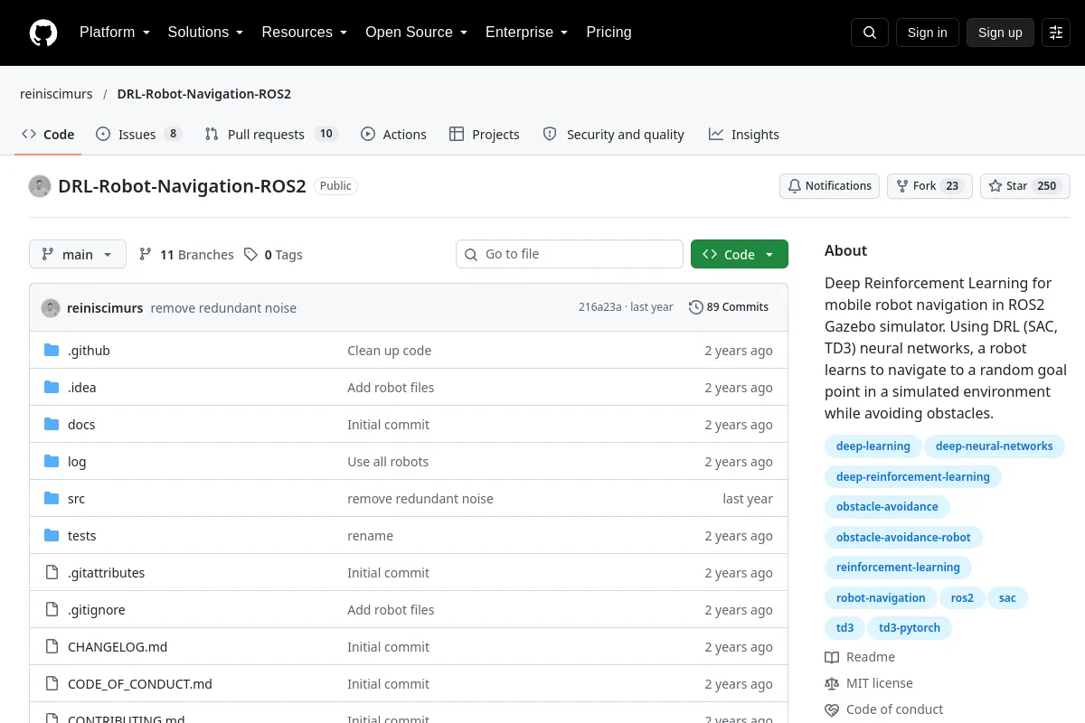
Task: Open commit hash 216a23a
Action: click(x=600, y=307)
